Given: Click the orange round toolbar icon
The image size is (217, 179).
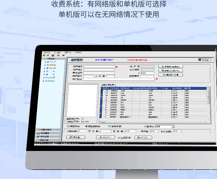Looking at the screenshot, I should (x=58, y=55).
